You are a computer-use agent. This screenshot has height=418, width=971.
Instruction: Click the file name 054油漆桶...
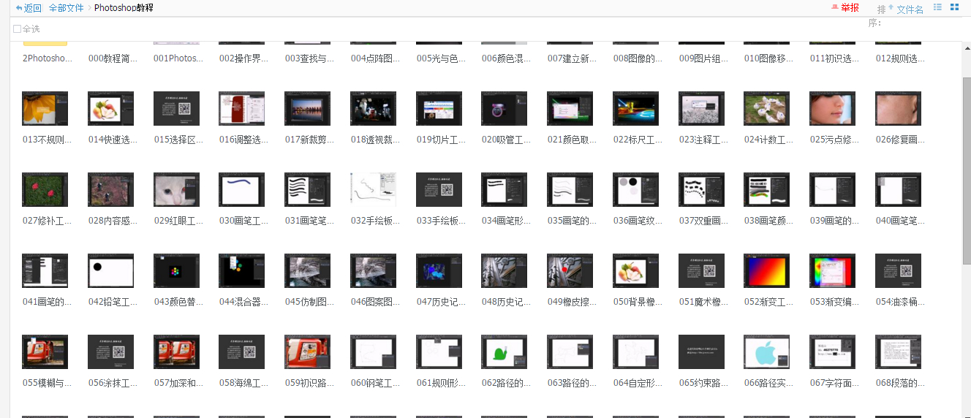(900, 302)
